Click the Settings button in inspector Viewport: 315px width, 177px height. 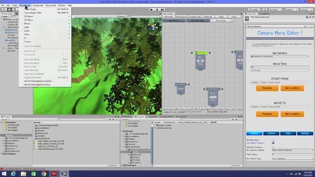coord(305,133)
